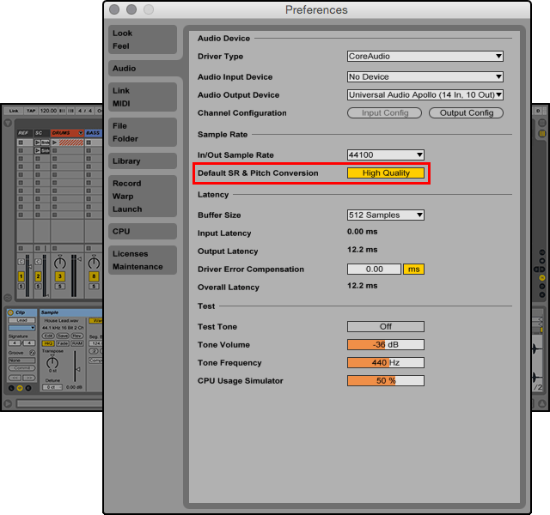
Task: Open the Driver Type dropdown
Action: (425, 57)
